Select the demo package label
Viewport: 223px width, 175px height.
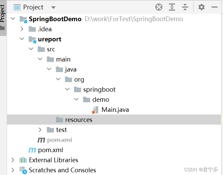101,100
